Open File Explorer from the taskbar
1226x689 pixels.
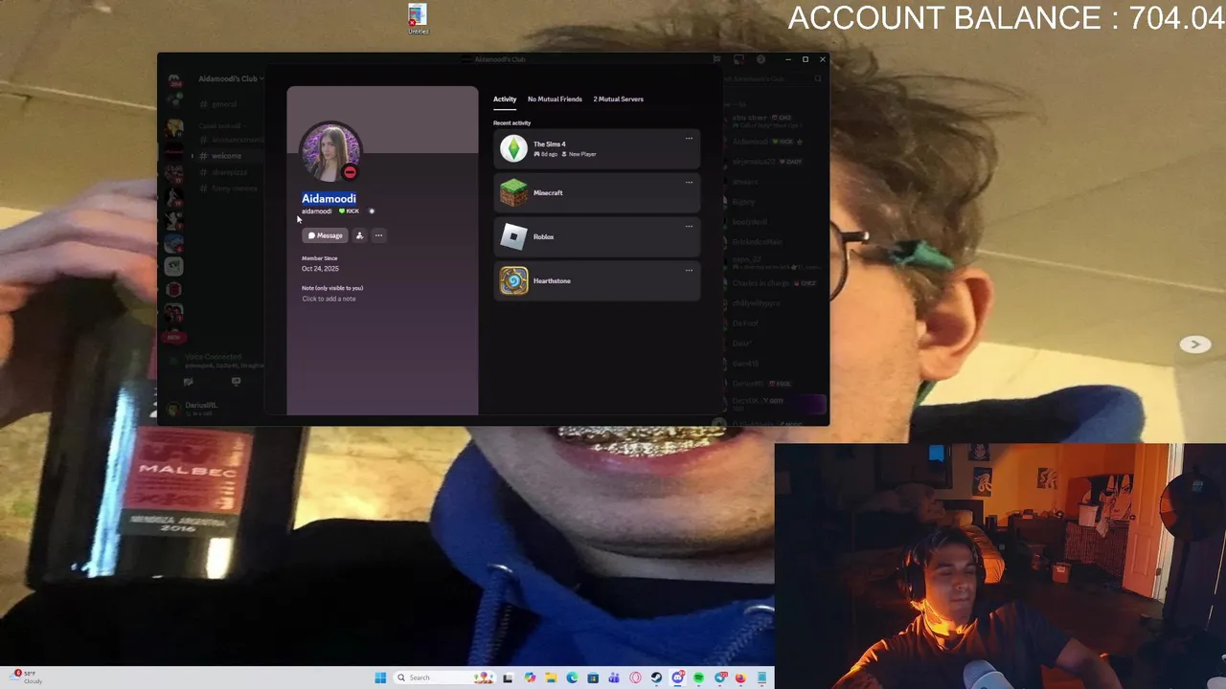[551, 678]
